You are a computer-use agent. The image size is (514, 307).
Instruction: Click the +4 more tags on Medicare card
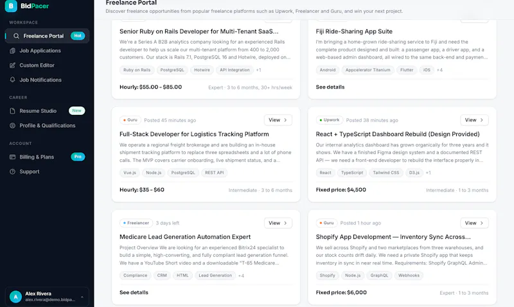click(x=241, y=276)
